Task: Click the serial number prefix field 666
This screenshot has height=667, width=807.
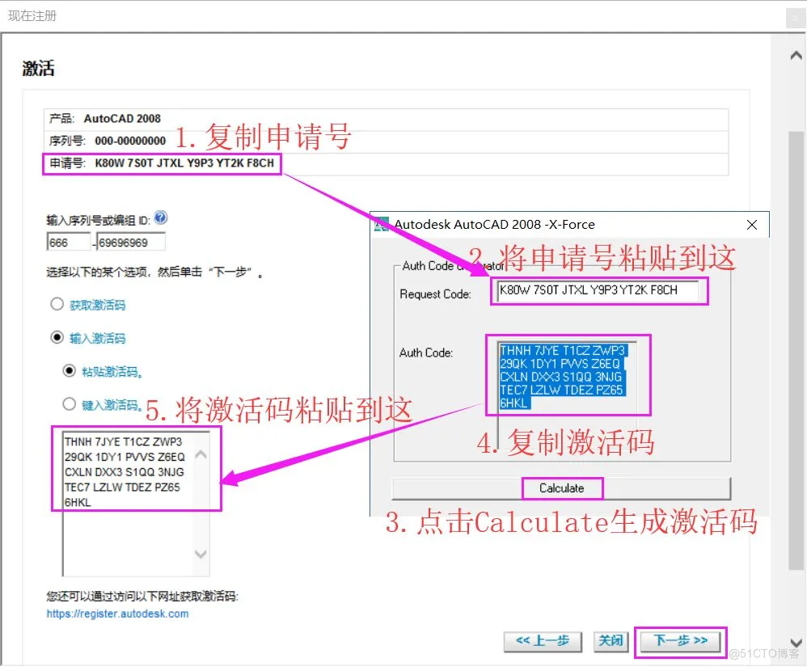Action: pyautogui.click(x=69, y=242)
